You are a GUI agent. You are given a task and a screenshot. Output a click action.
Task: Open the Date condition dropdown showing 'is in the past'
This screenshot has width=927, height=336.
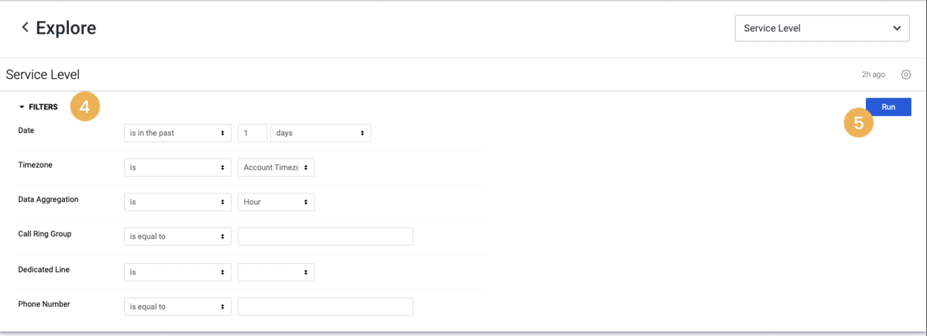pyautogui.click(x=178, y=133)
